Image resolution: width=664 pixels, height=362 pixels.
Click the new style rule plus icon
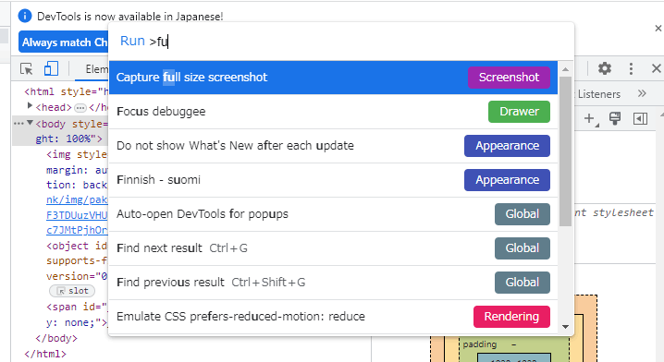[590, 119]
